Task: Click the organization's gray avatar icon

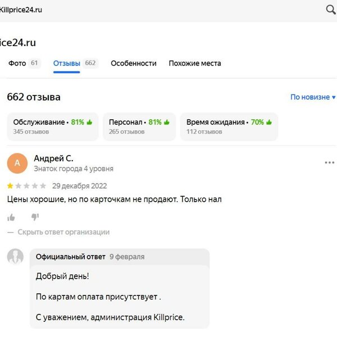Action: (x=15, y=257)
